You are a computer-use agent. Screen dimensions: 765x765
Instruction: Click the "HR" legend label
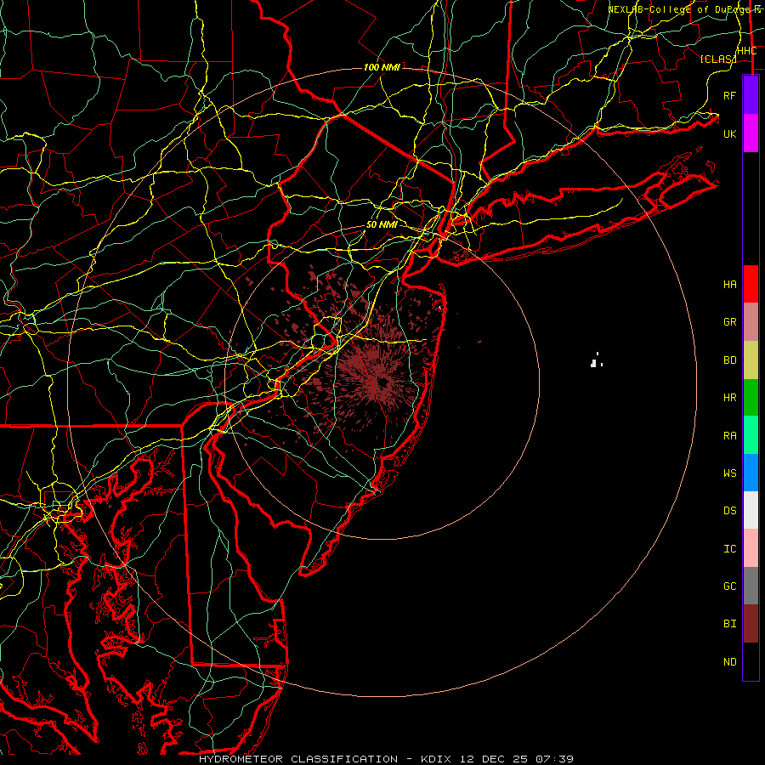pyautogui.click(x=730, y=398)
